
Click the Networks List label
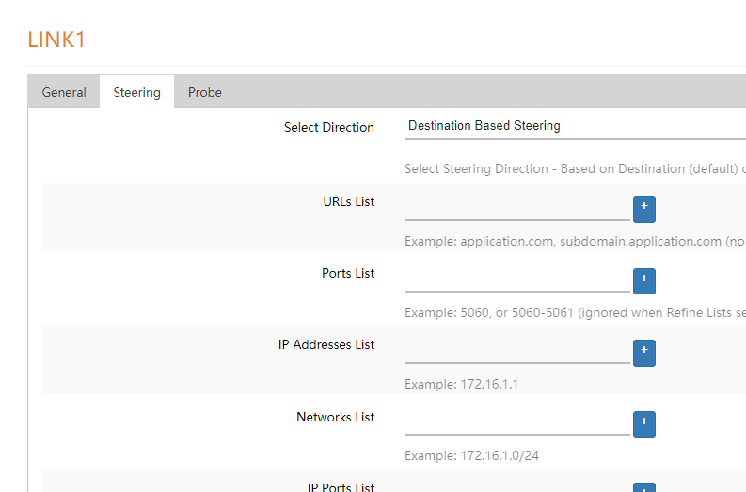click(x=335, y=417)
